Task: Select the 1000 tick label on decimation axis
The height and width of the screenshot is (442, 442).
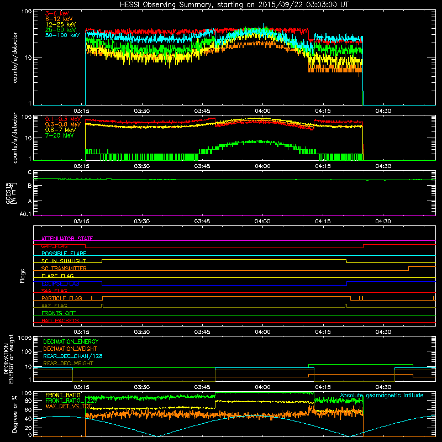Action: [x=24, y=338]
